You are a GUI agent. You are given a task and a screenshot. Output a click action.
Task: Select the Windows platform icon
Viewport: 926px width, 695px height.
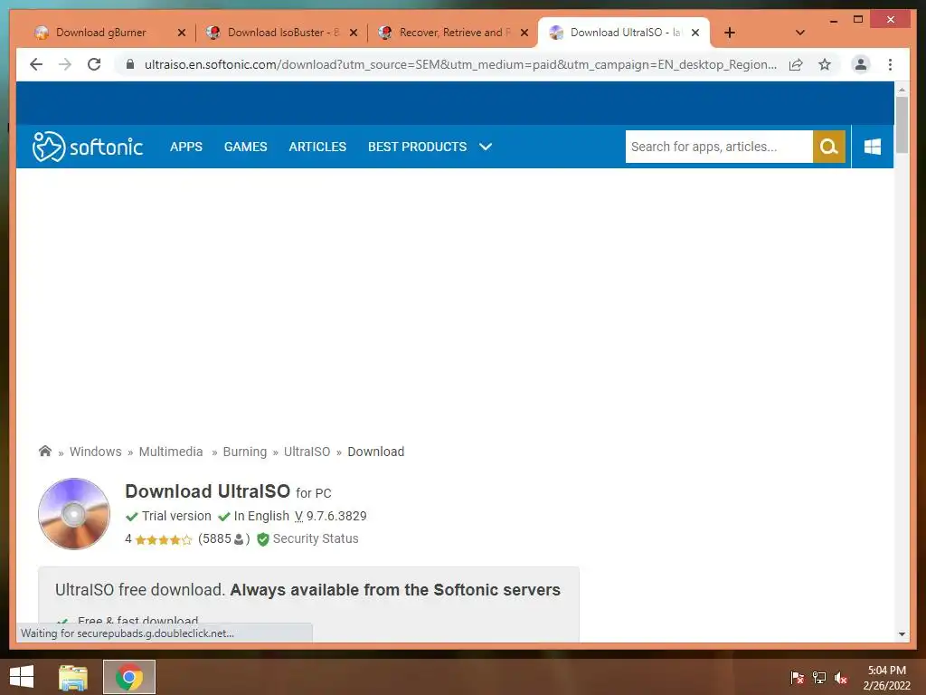pyautogui.click(x=873, y=147)
